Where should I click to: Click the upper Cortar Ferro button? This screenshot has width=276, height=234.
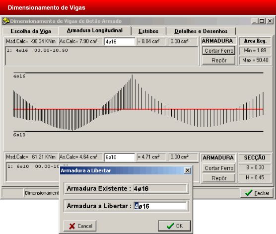click(x=219, y=51)
